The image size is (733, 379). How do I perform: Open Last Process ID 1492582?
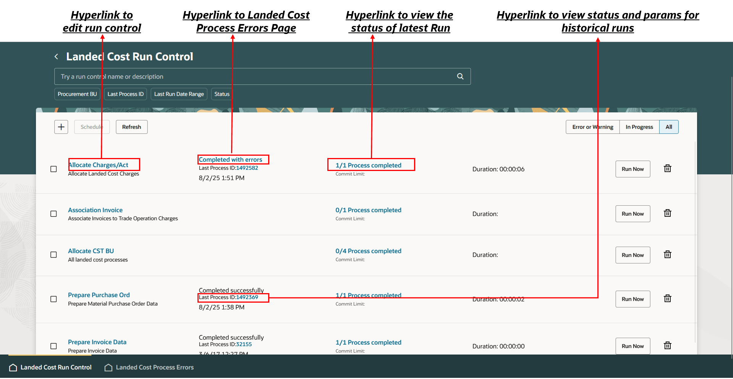[247, 168]
